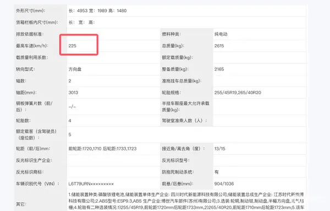Viewport: 330px width, 211px height.
Task: Click the 额定载客（含驾驶员）（座位数） label
Action: 37,134
